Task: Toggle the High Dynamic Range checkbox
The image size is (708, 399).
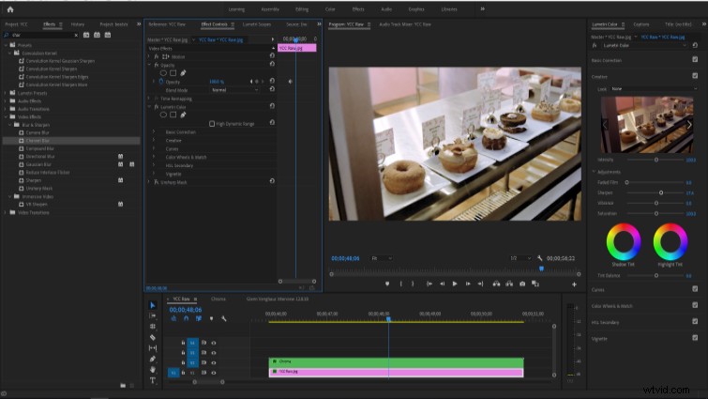Action: 212,124
